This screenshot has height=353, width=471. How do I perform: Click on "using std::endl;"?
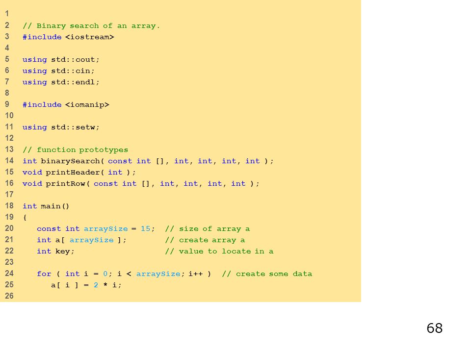tap(61, 82)
